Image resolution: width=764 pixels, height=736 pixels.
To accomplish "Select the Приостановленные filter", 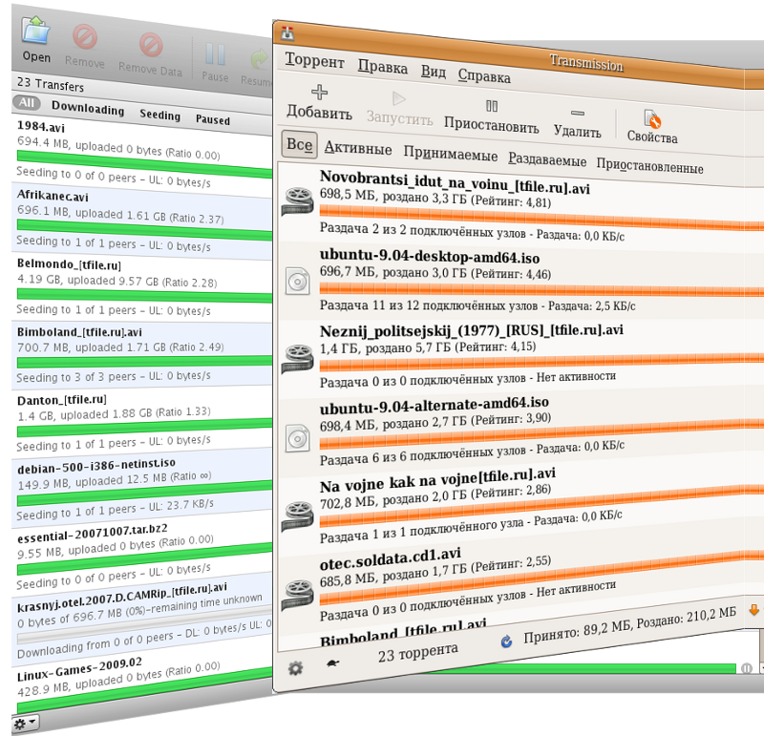I will pyautogui.click(x=649, y=165).
